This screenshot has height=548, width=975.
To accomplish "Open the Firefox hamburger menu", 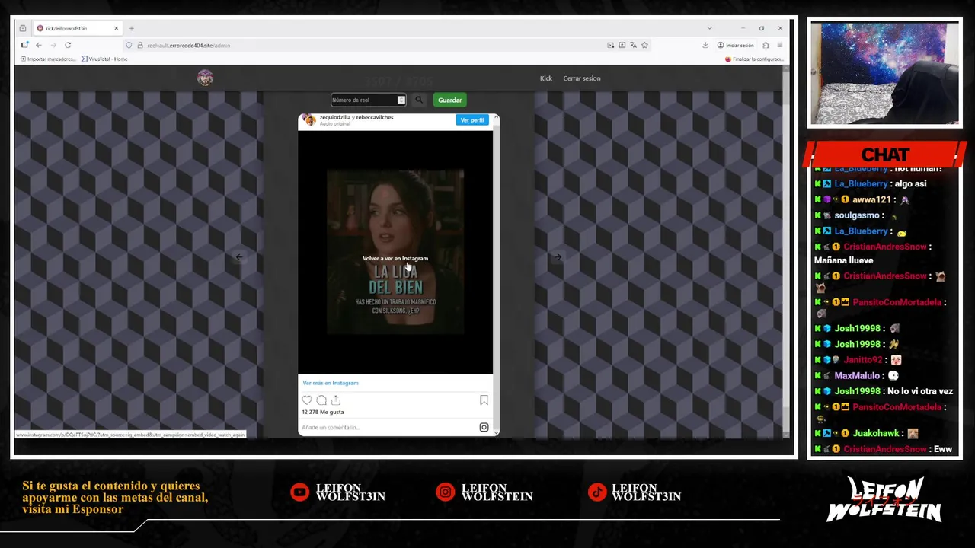I will coord(779,45).
